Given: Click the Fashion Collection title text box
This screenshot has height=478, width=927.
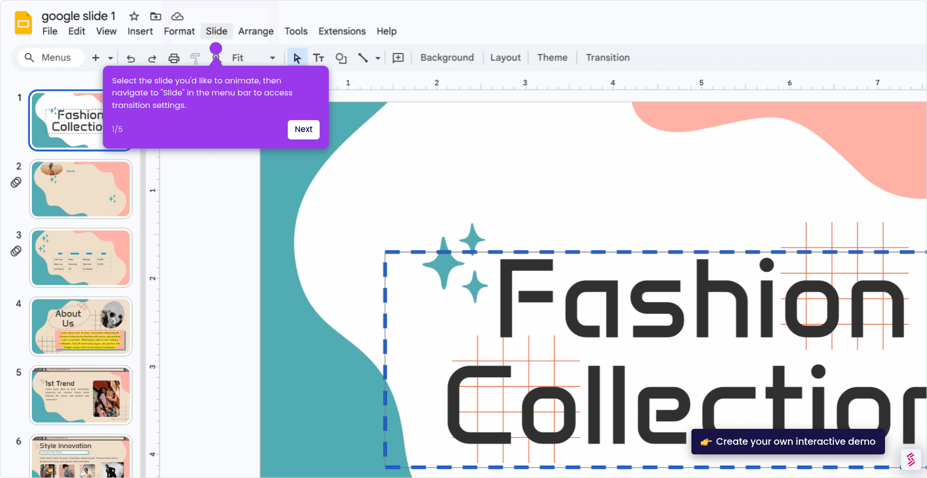Looking at the screenshot, I should [656, 359].
